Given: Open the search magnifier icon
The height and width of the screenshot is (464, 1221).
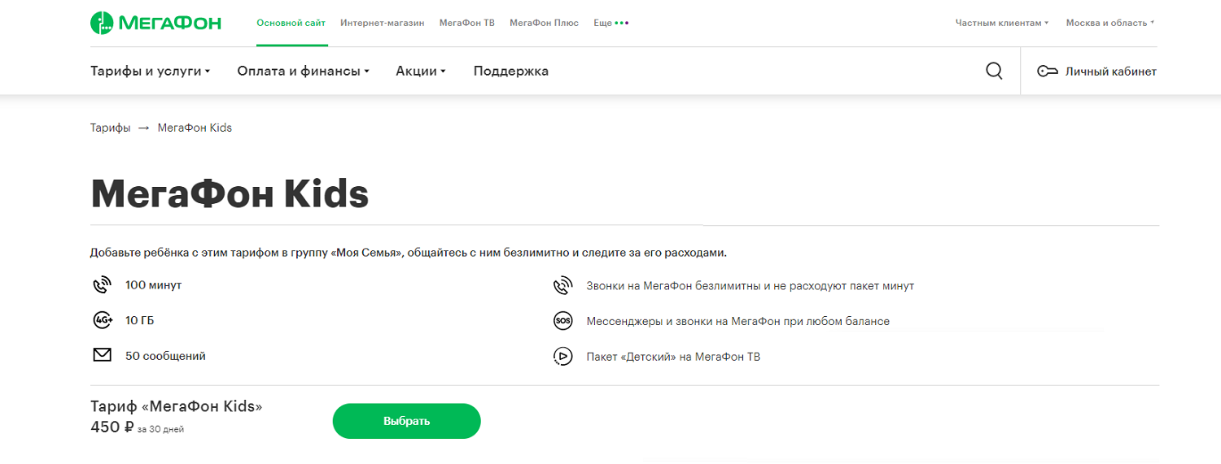Looking at the screenshot, I should click(994, 71).
